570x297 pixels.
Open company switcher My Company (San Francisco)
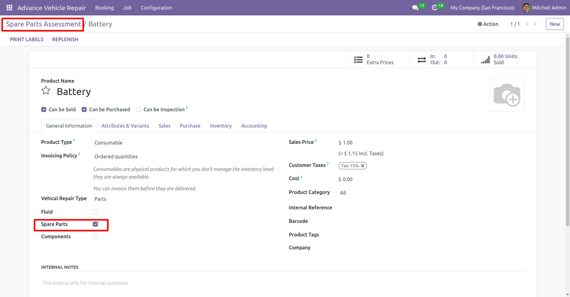point(482,8)
